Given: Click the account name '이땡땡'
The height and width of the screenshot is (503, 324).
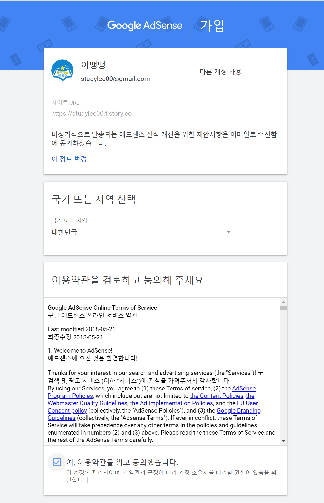Looking at the screenshot, I should 93,65.
